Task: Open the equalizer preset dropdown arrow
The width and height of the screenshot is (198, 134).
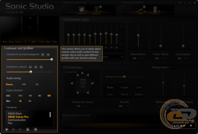Action: (122, 57)
